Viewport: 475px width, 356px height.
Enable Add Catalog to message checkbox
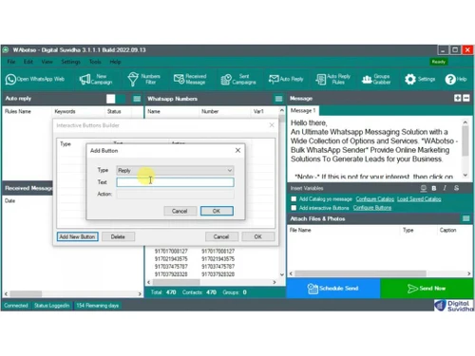tap(294, 199)
